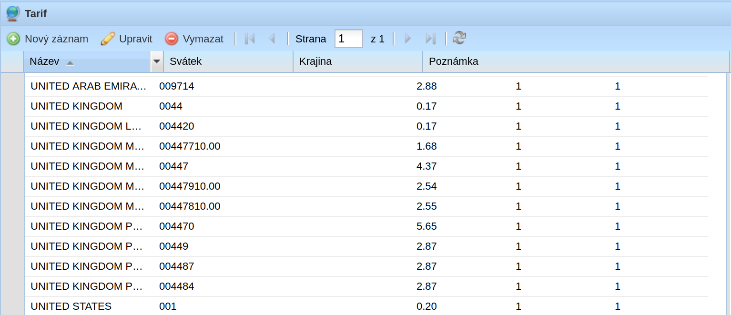Sort by the Krajina column header
The height and width of the screenshot is (315, 731).
pyautogui.click(x=358, y=61)
